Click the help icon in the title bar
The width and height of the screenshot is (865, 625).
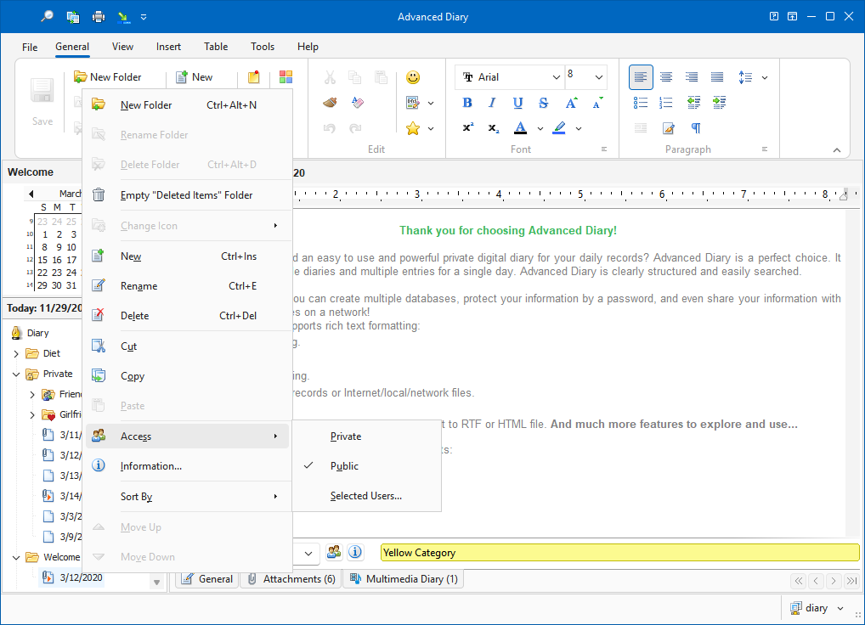click(774, 16)
